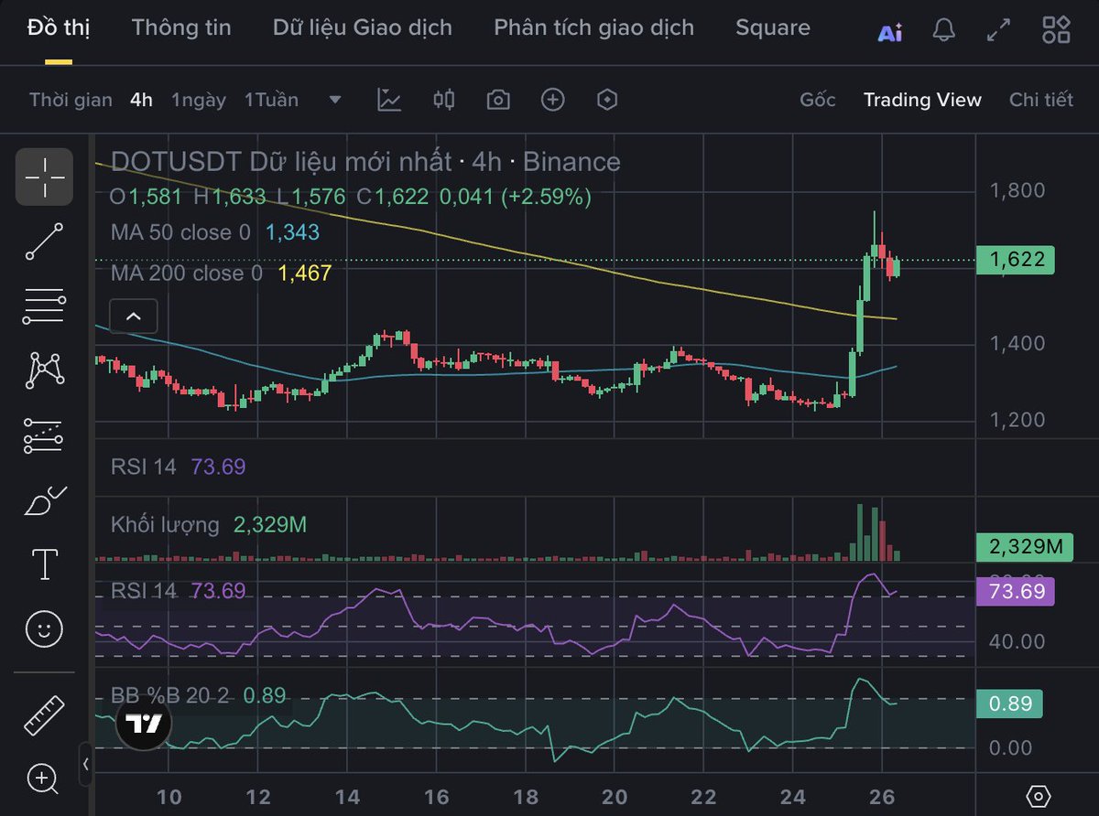Viewport: 1099px width, 816px height.
Task: Select the Fibonacci retracement lines tool
Action: pyautogui.click(x=44, y=306)
